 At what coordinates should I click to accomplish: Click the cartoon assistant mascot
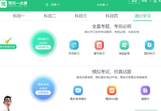pyautogui.click(x=7, y=103)
